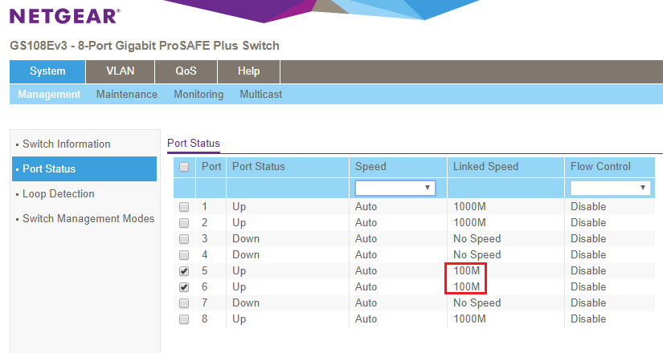Open the QoS tab
This screenshot has width=663, height=353.
tap(186, 71)
